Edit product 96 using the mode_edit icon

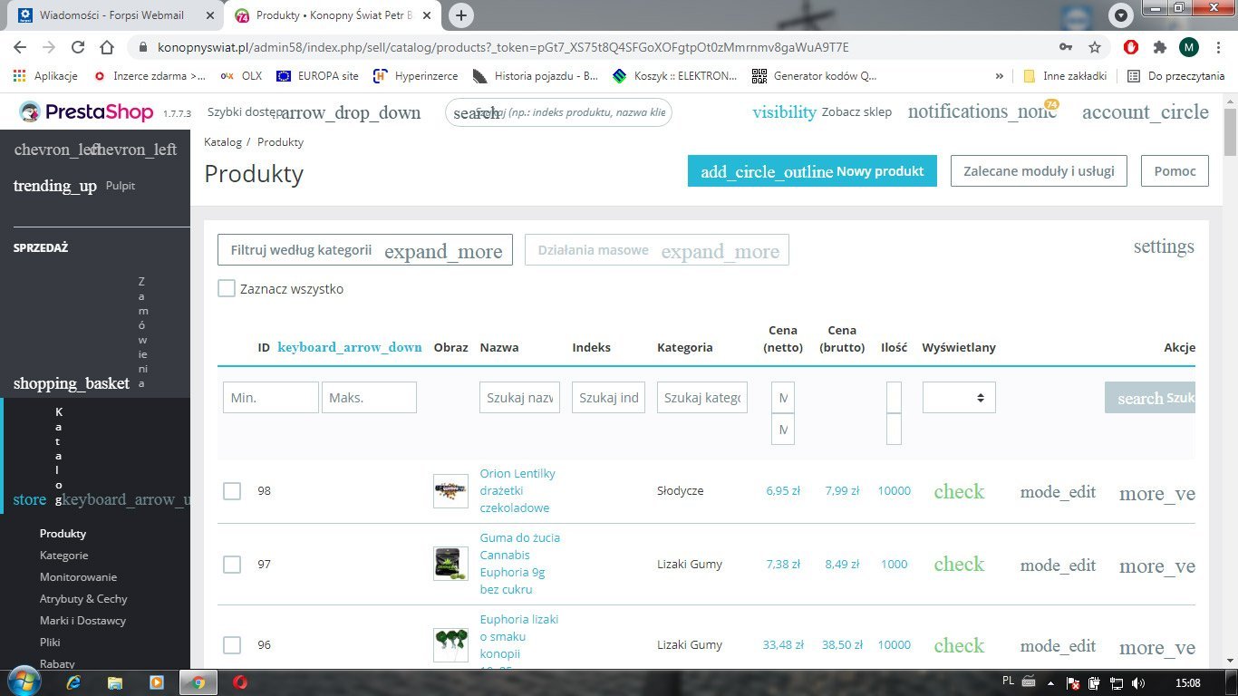tap(1058, 646)
